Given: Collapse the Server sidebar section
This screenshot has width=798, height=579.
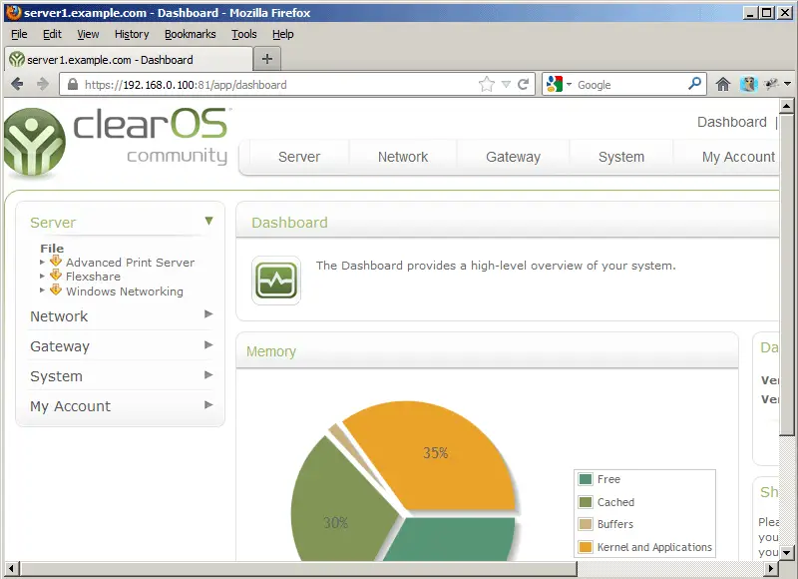Looking at the screenshot, I should coord(208,221).
